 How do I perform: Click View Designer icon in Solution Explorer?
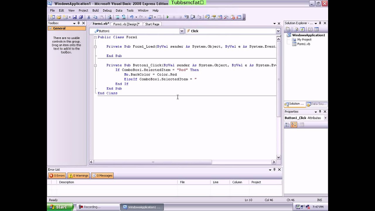click(x=316, y=29)
